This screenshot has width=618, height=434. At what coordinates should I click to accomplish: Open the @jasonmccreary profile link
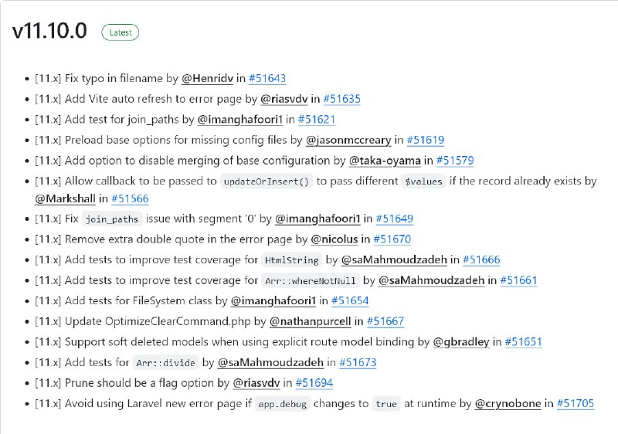pos(348,140)
